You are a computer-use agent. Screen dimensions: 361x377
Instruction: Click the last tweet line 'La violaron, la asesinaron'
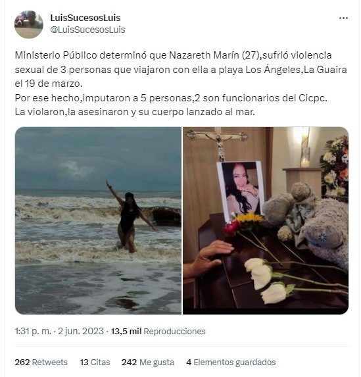coord(135,112)
